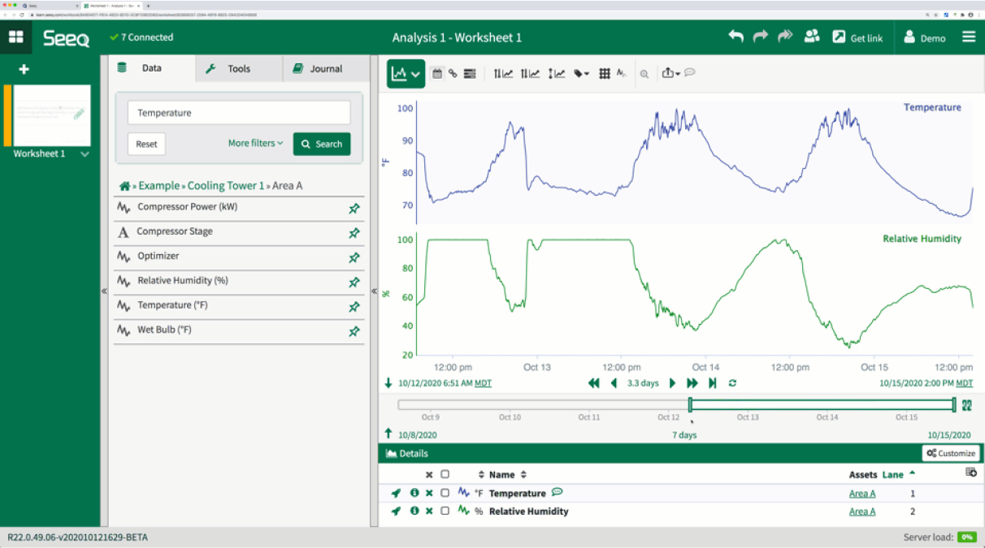Viewport: 985px width, 548px height.
Task: Check the Temperature row checkbox
Action: (445, 493)
